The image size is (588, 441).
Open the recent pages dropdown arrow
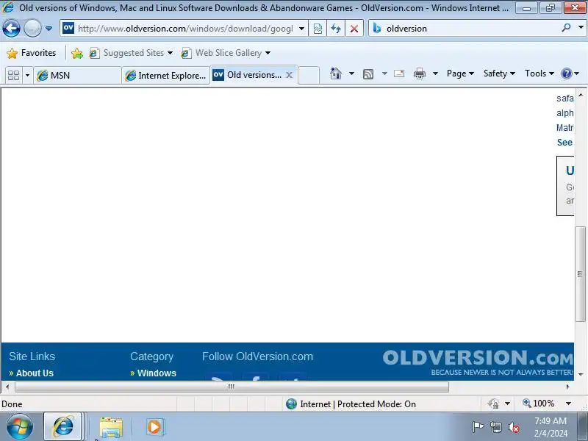click(49, 28)
